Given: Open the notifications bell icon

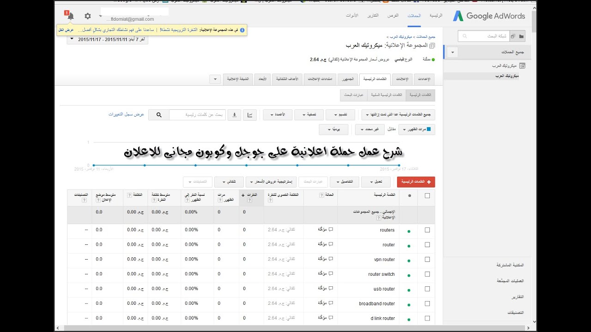Looking at the screenshot, I should coord(71,16).
